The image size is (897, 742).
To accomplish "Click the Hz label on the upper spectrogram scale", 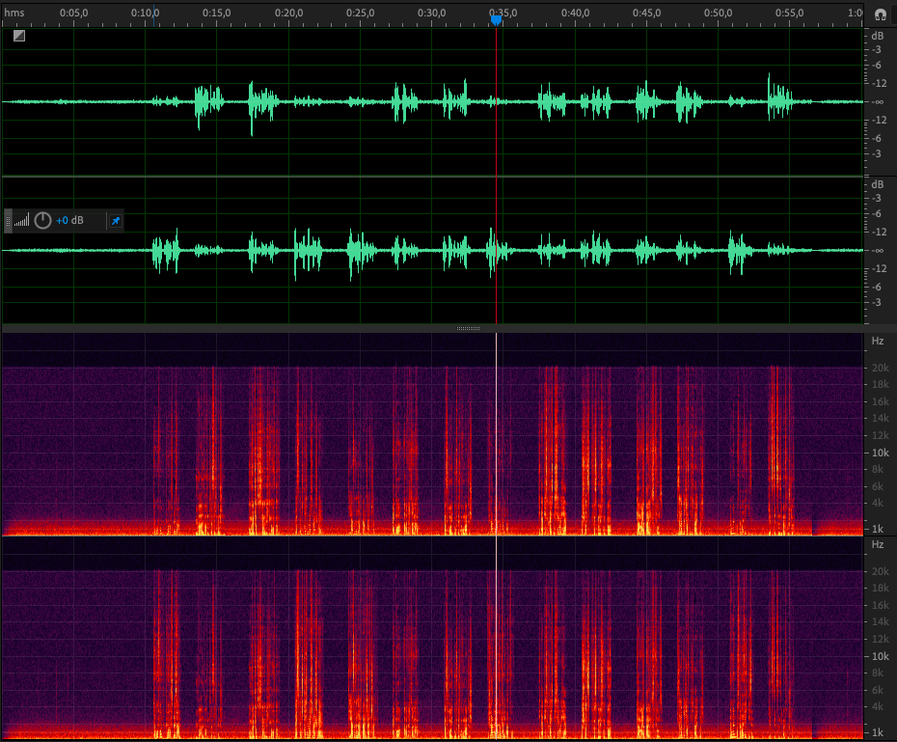I will (x=877, y=341).
